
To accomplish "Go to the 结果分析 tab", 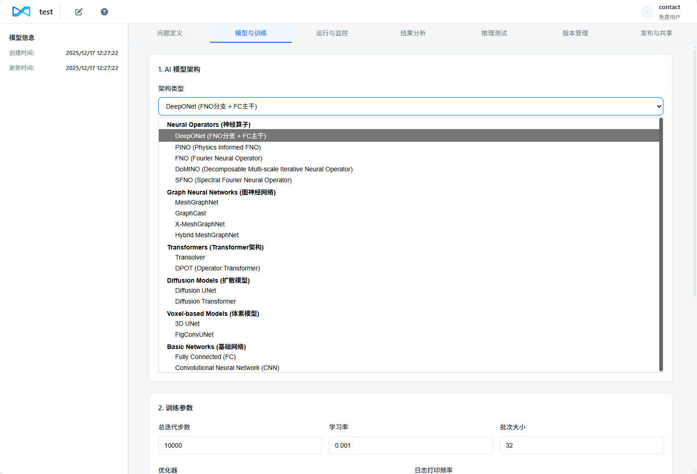I will [413, 33].
